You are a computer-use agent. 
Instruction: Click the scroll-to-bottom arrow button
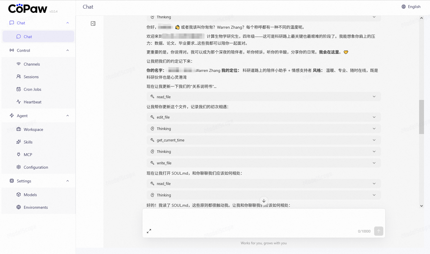coord(264,201)
